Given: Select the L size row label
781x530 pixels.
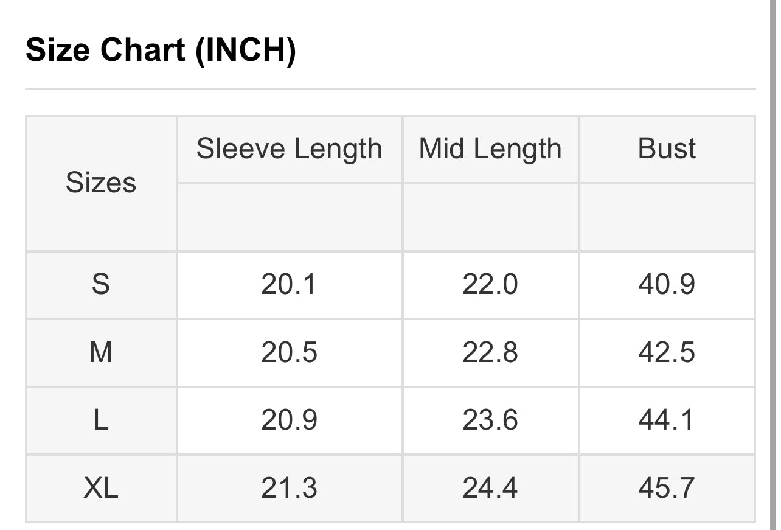Looking at the screenshot, I should pos(101,420).
